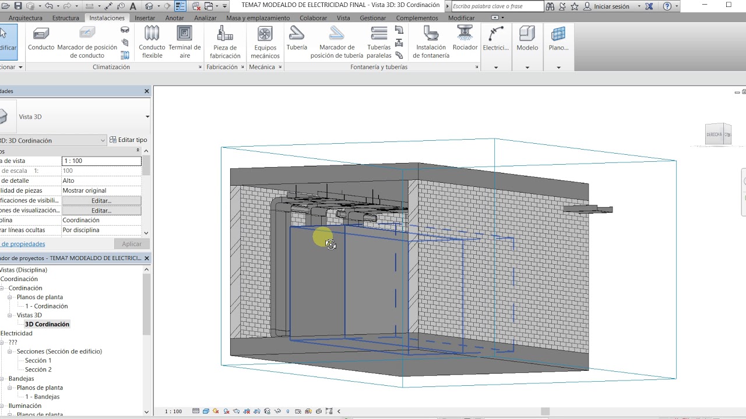Image resolution: width=746 pixels, height=419 pixels.
Task: Click Editar button for visualization options
Action: click(101, 211)
